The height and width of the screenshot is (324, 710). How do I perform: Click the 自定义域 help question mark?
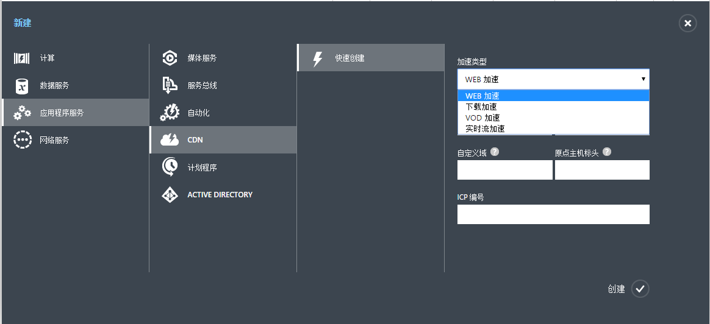point(495,152)
